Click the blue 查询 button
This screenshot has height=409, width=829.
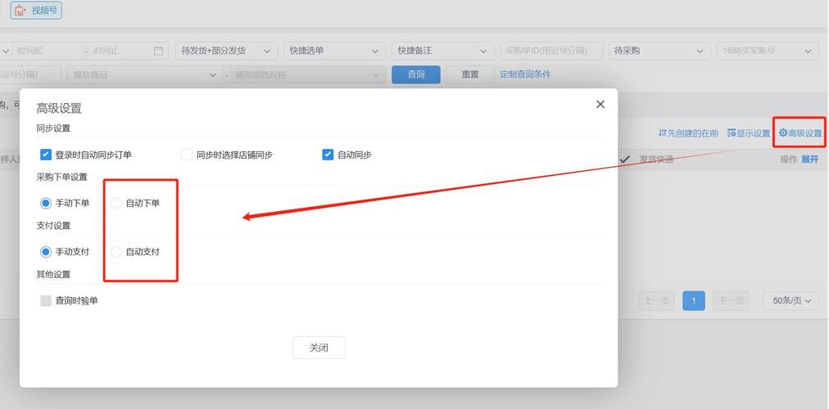[x=416, y=74]
